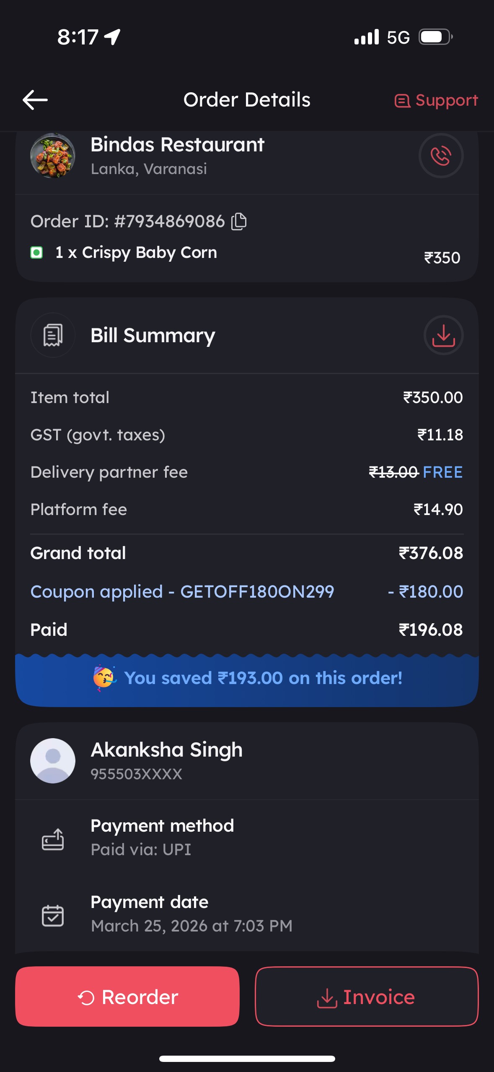Tap the coupon applied GETOFF180ON299 line
The image size is (494, 1072).
(182, 592)
